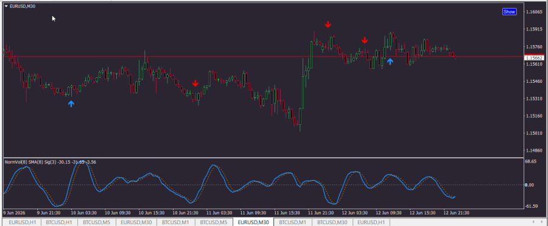Click the 1.15760 price scale label
Image resolution: width=548 pixels, height=226 pixels.
pyautogui.click(x=535, y=46)
